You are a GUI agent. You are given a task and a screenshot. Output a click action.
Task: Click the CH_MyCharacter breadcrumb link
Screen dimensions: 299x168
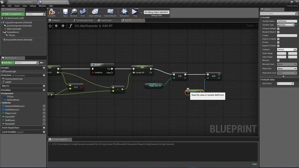pos(86,26)
